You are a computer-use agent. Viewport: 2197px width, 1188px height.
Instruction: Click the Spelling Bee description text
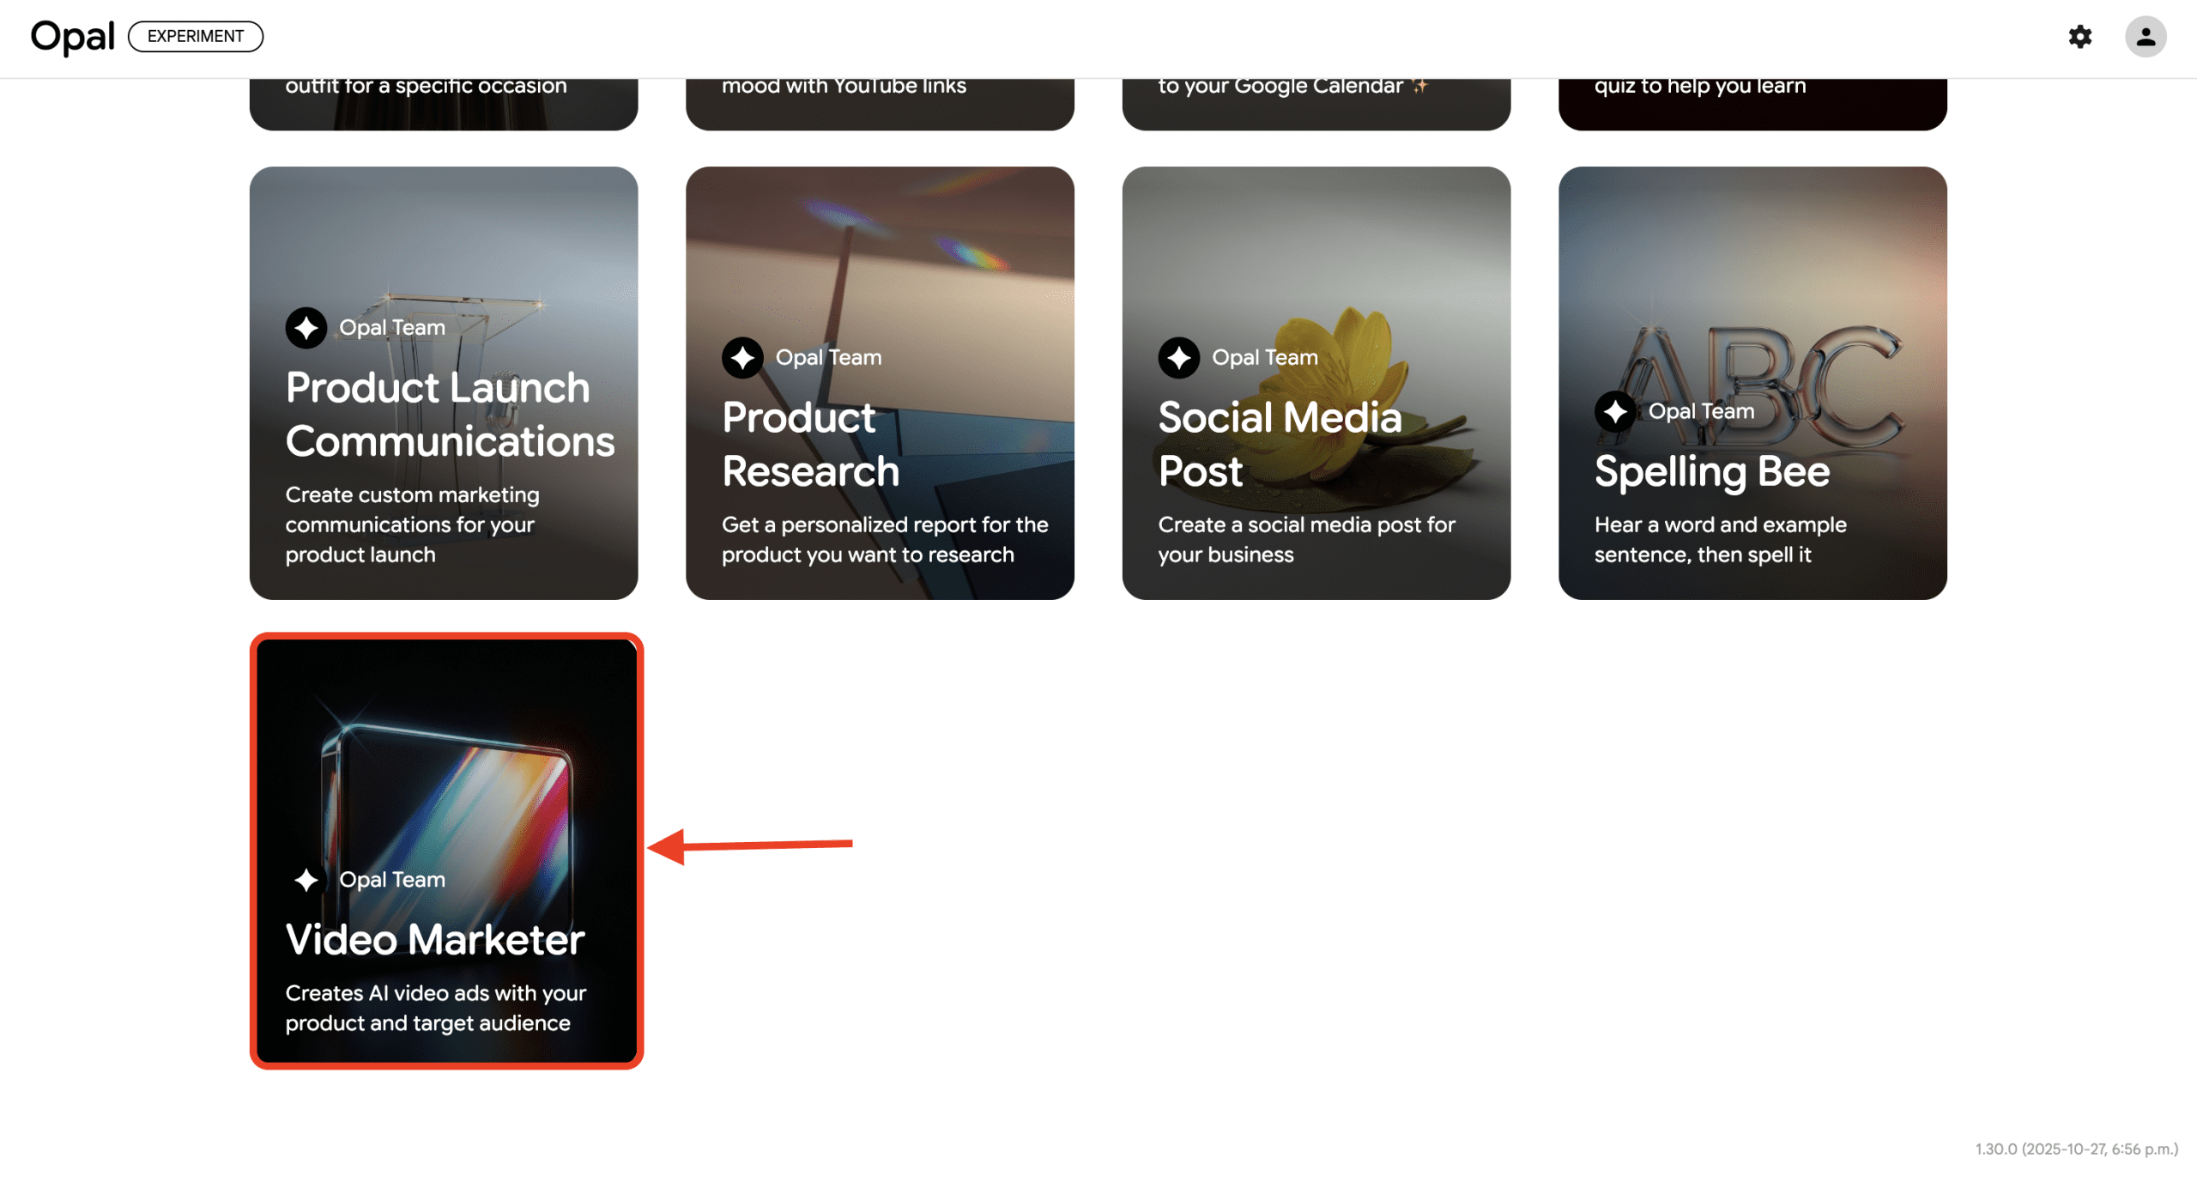coord(1720,539)
